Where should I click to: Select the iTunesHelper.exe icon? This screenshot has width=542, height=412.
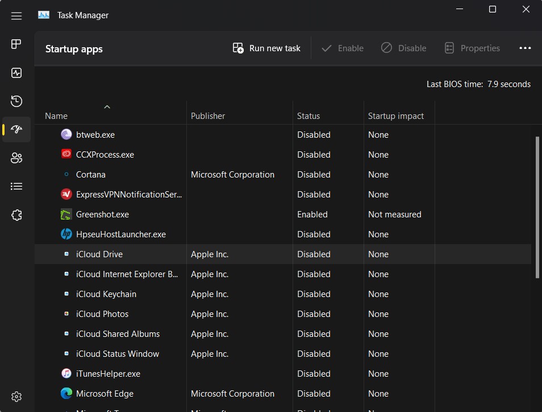click(66, 373)
